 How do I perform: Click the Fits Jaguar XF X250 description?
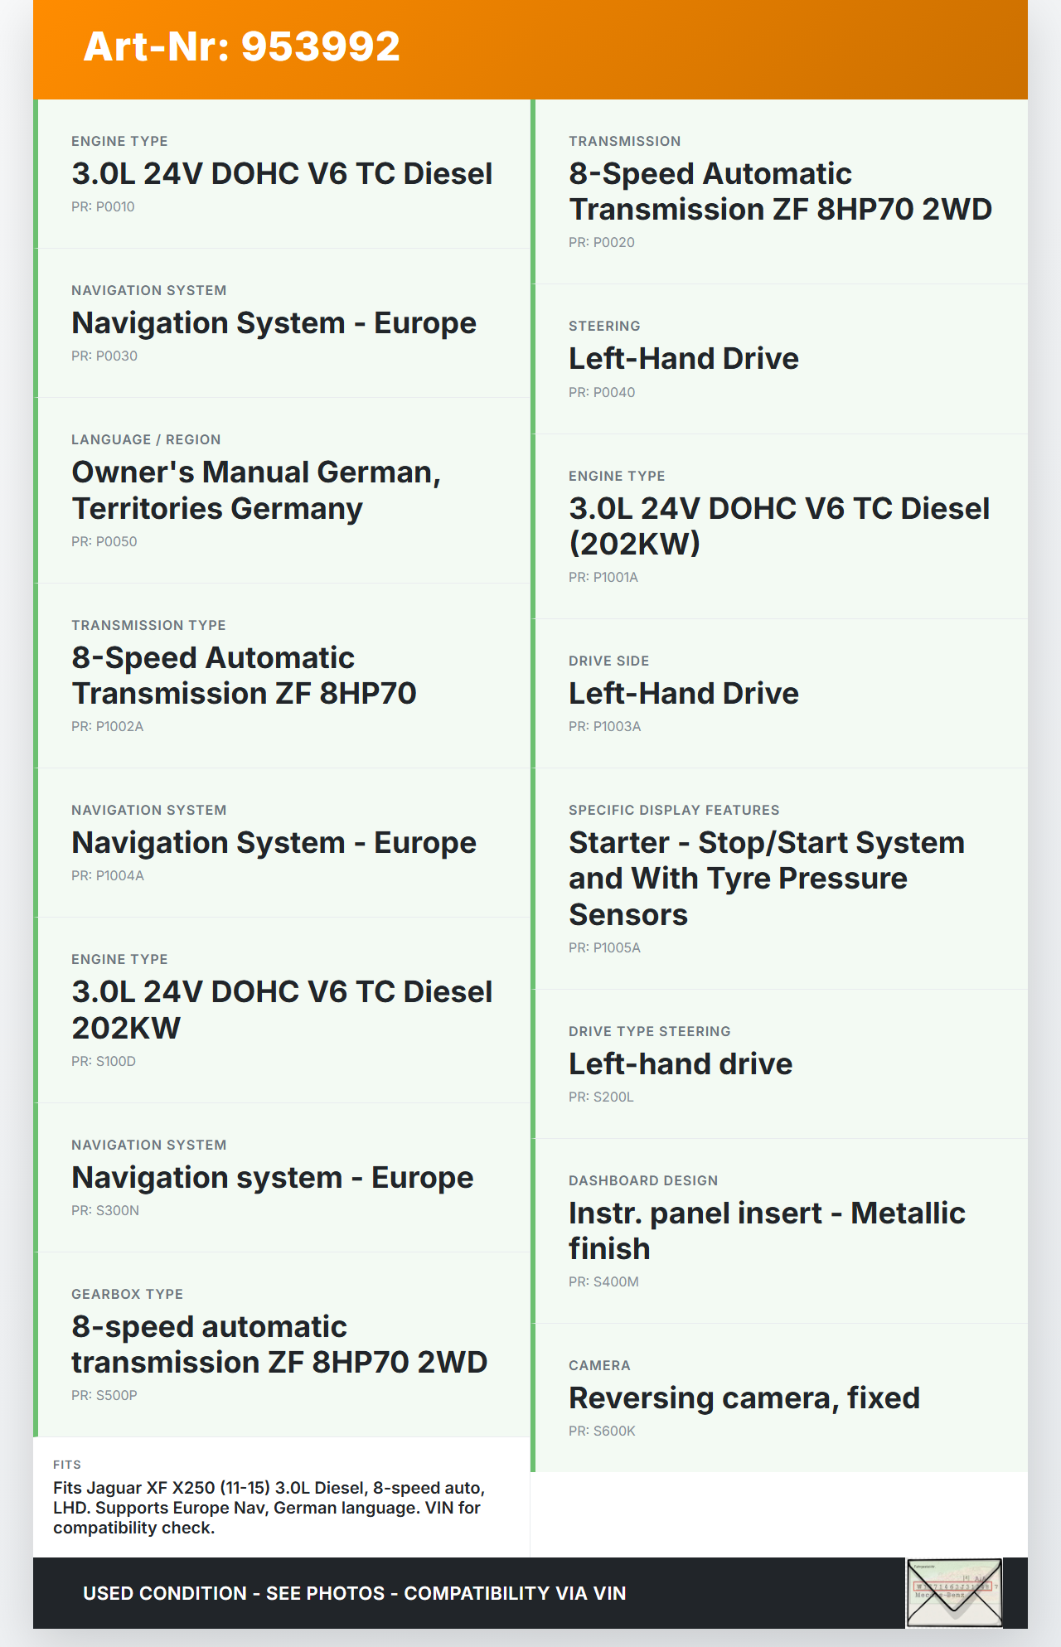tap(269, 1508)
